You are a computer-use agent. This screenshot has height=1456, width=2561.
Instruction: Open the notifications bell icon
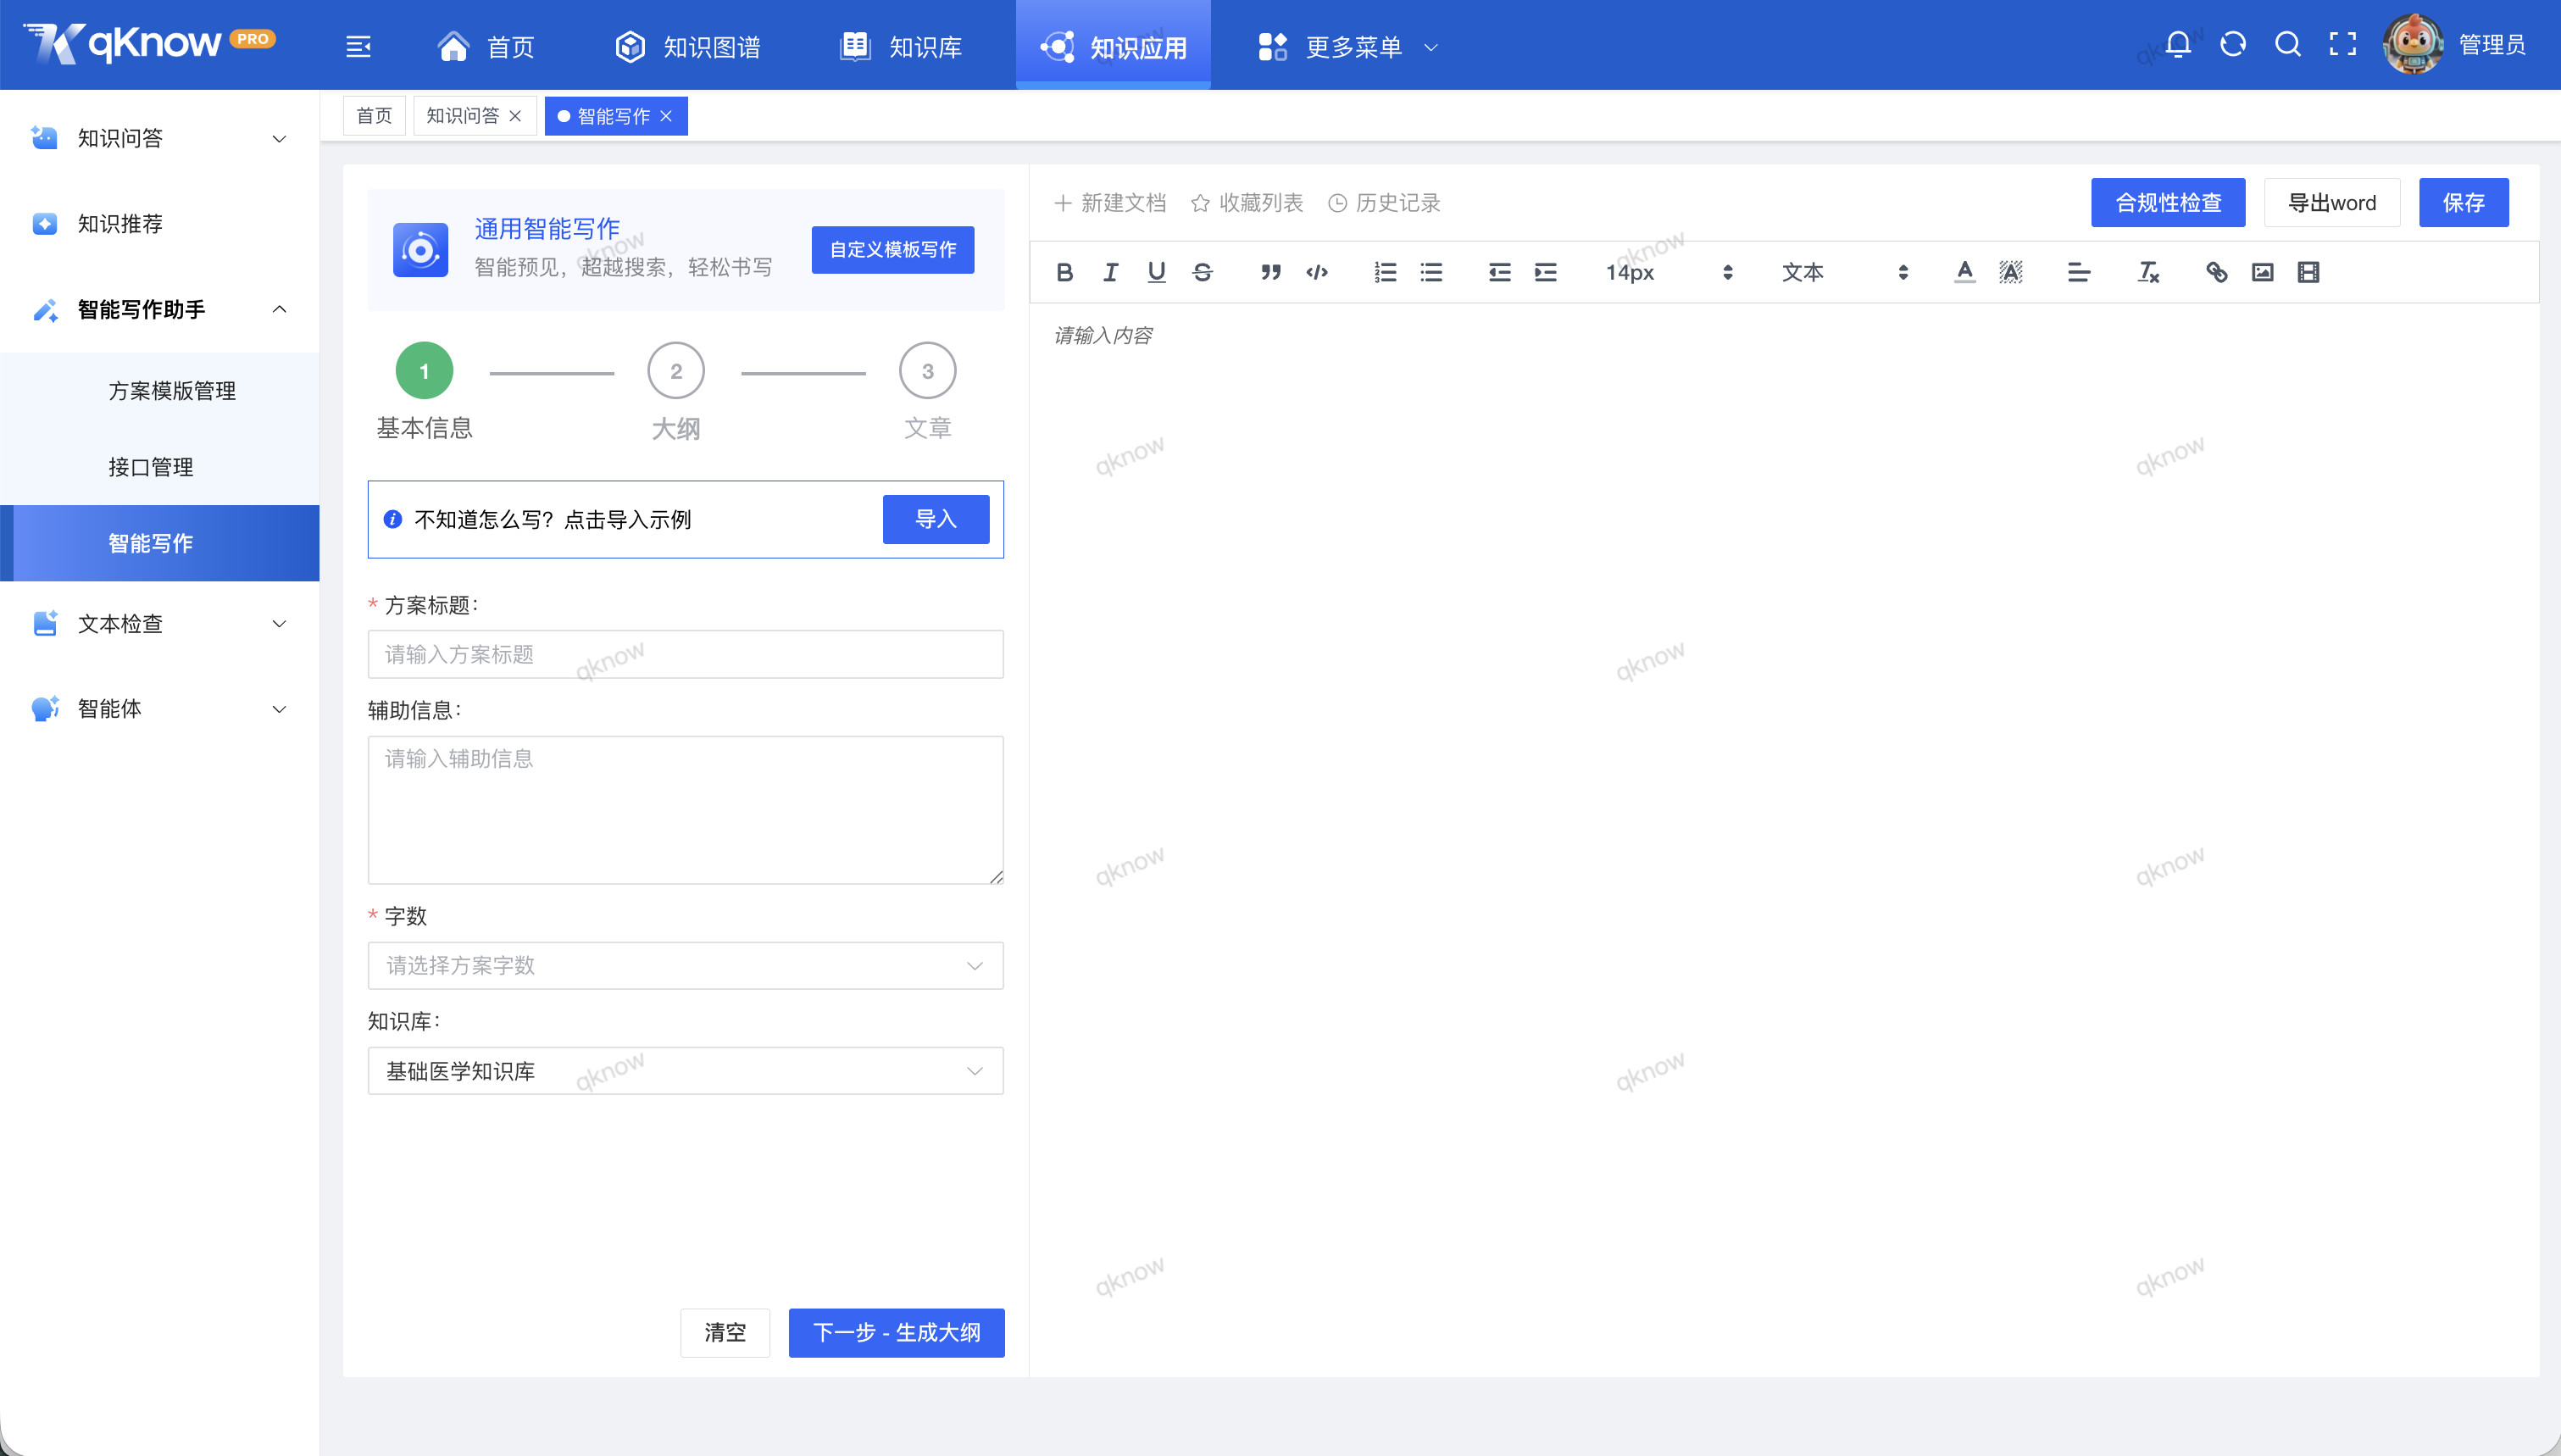tap(2177, 44)
